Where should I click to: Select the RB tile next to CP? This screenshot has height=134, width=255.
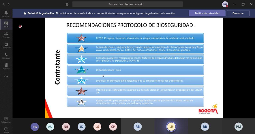138,126
